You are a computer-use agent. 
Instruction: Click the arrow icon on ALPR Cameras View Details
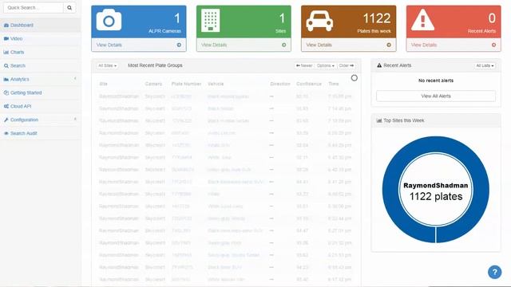tap(179, 45)
